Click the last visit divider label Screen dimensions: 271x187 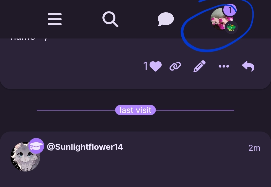pos(135,110)
